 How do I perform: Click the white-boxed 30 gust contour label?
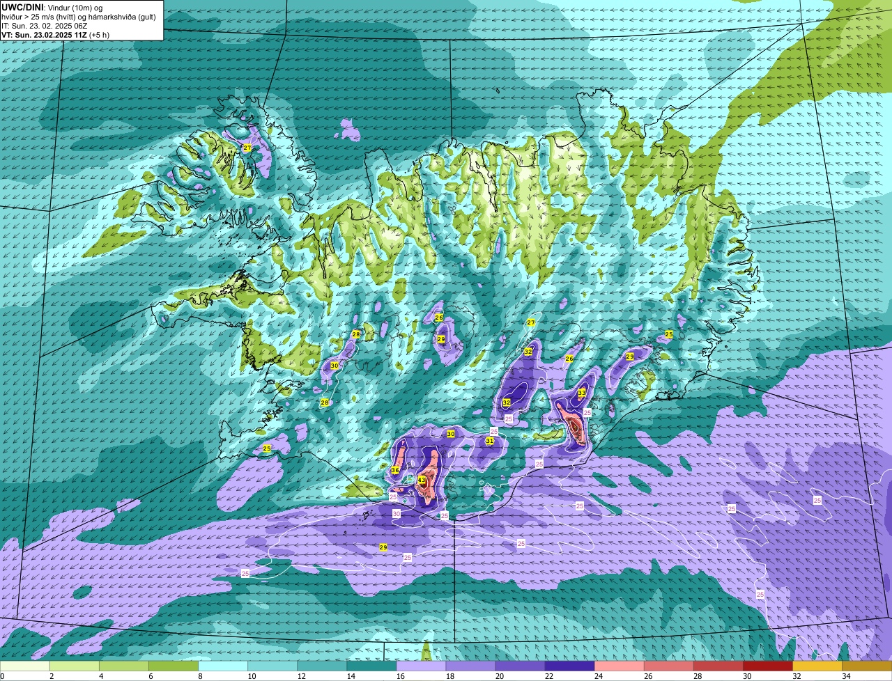397,513
